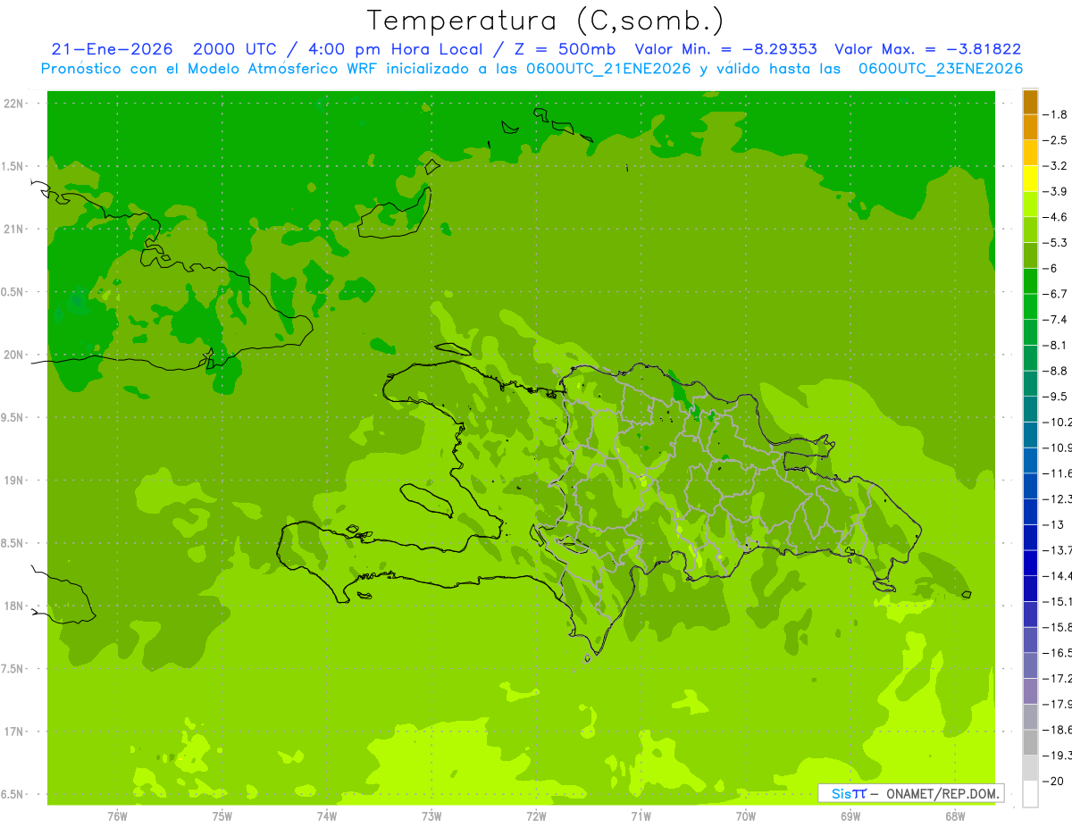
Task: Click the -3.9 legend value
Action: 1054,191
